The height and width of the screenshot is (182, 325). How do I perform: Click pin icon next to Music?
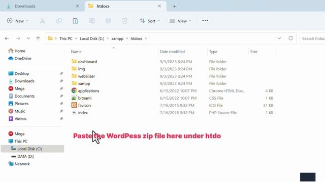pyautogui.click(x=61, y=111)
